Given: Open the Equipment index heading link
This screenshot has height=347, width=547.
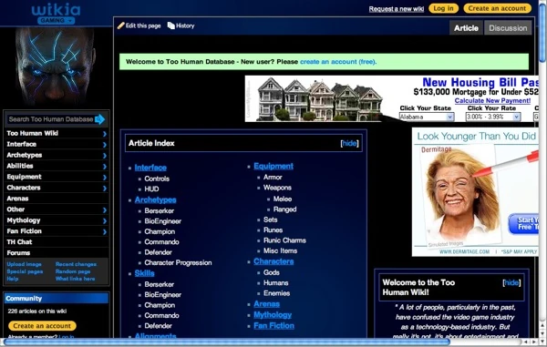Looking at the screenshot, I should click(x=273, y=166).
